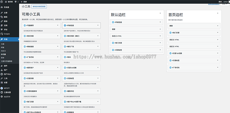230x113 pixels.
Task: Click the plus 新建 icon in admin bar
Action: 22,2
